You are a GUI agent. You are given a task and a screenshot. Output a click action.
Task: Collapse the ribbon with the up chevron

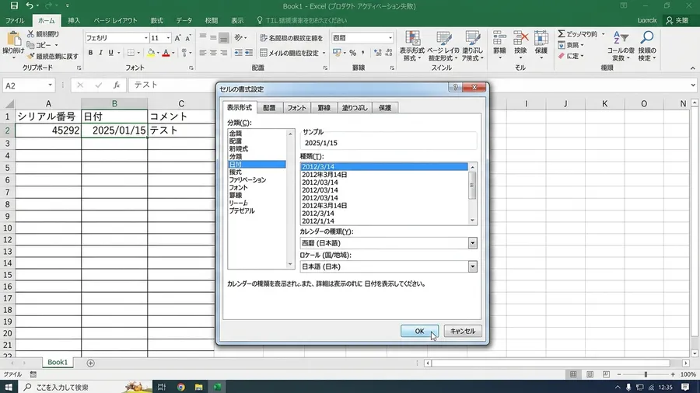click(x=692, y=68)
